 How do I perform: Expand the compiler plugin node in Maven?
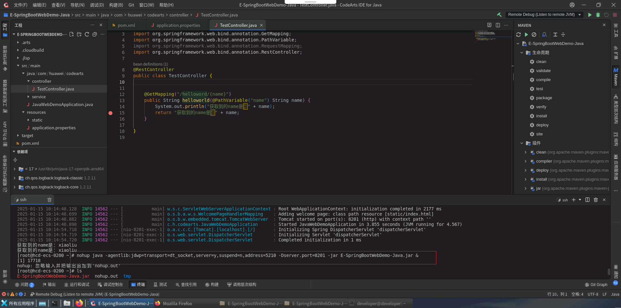tap(526, 161)
